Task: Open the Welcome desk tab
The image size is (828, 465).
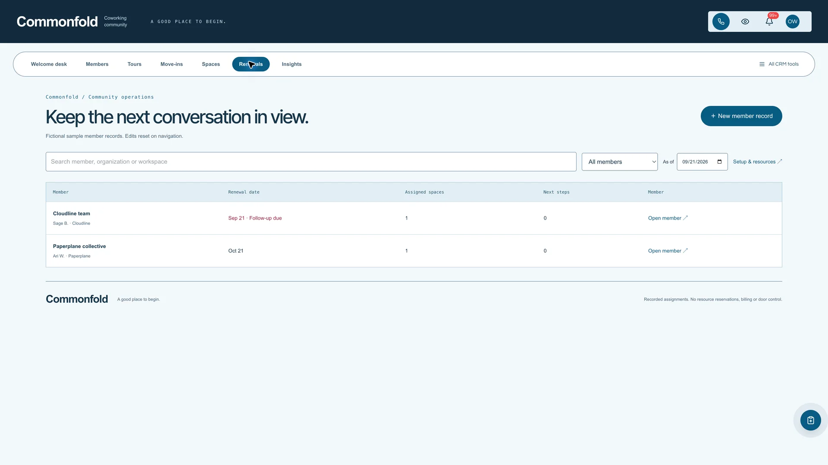Action: point(49,64)
